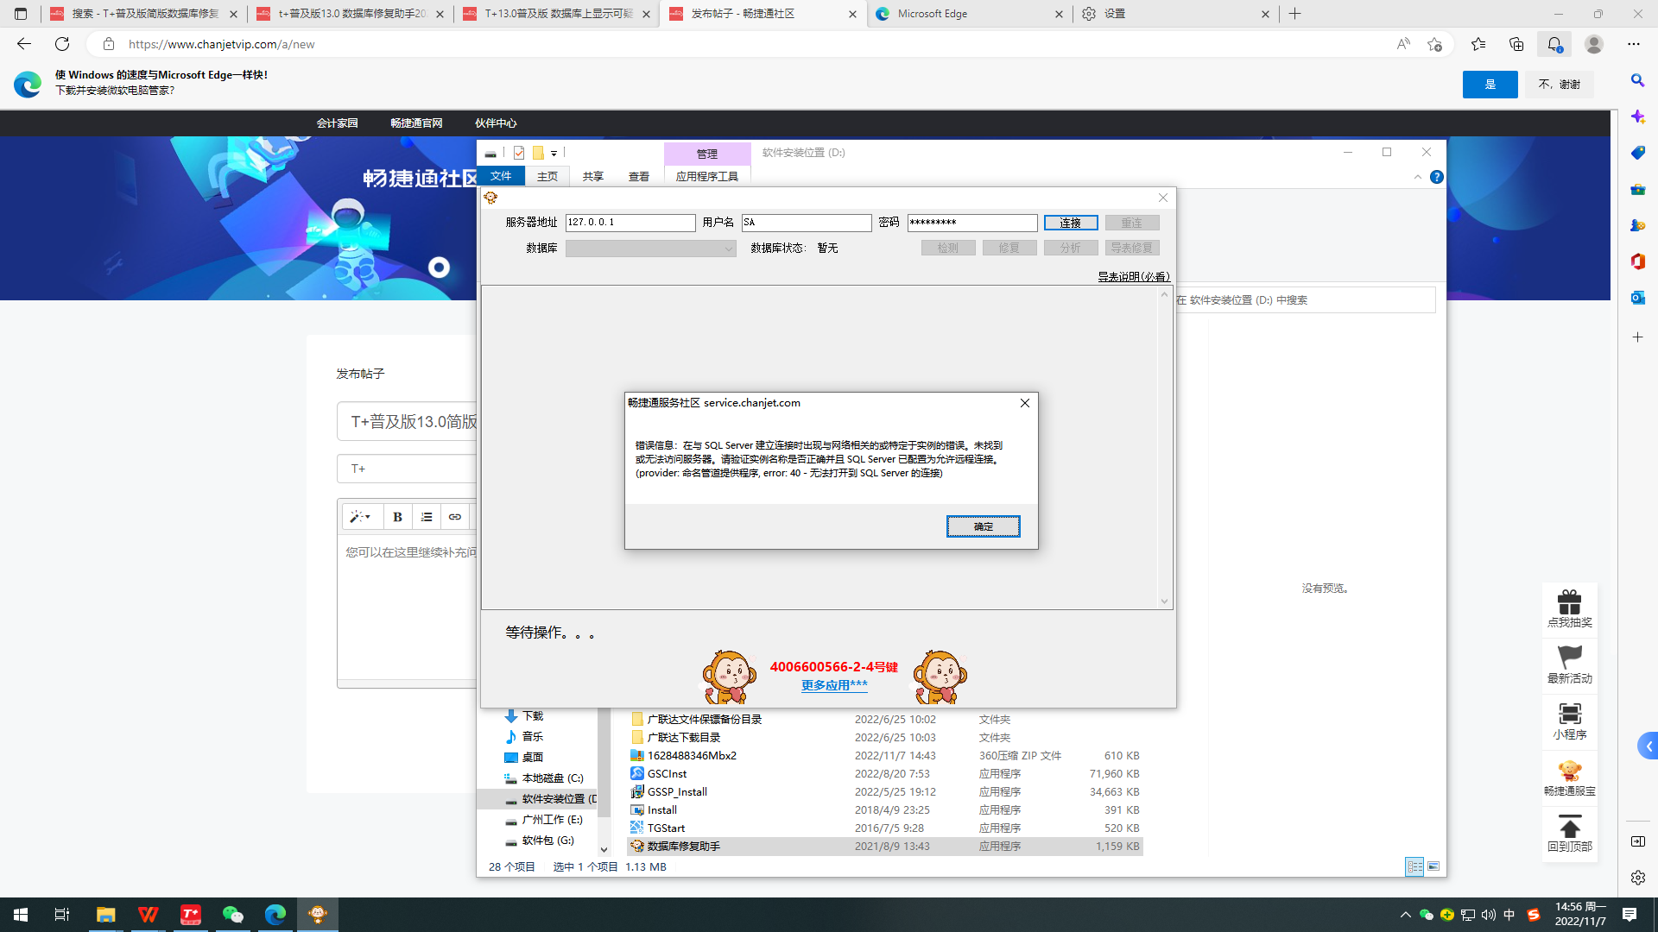The height and width of the screenshot is (932, 1658).
Task: Click the 点我抽奖 gift icon
Action: (x=1570, y=609)
